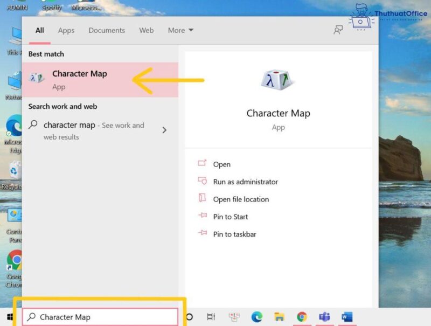This screenshot has height=326, width=431.
Task: Open Task View from the taskbar
Action: [x=211, y=317]
